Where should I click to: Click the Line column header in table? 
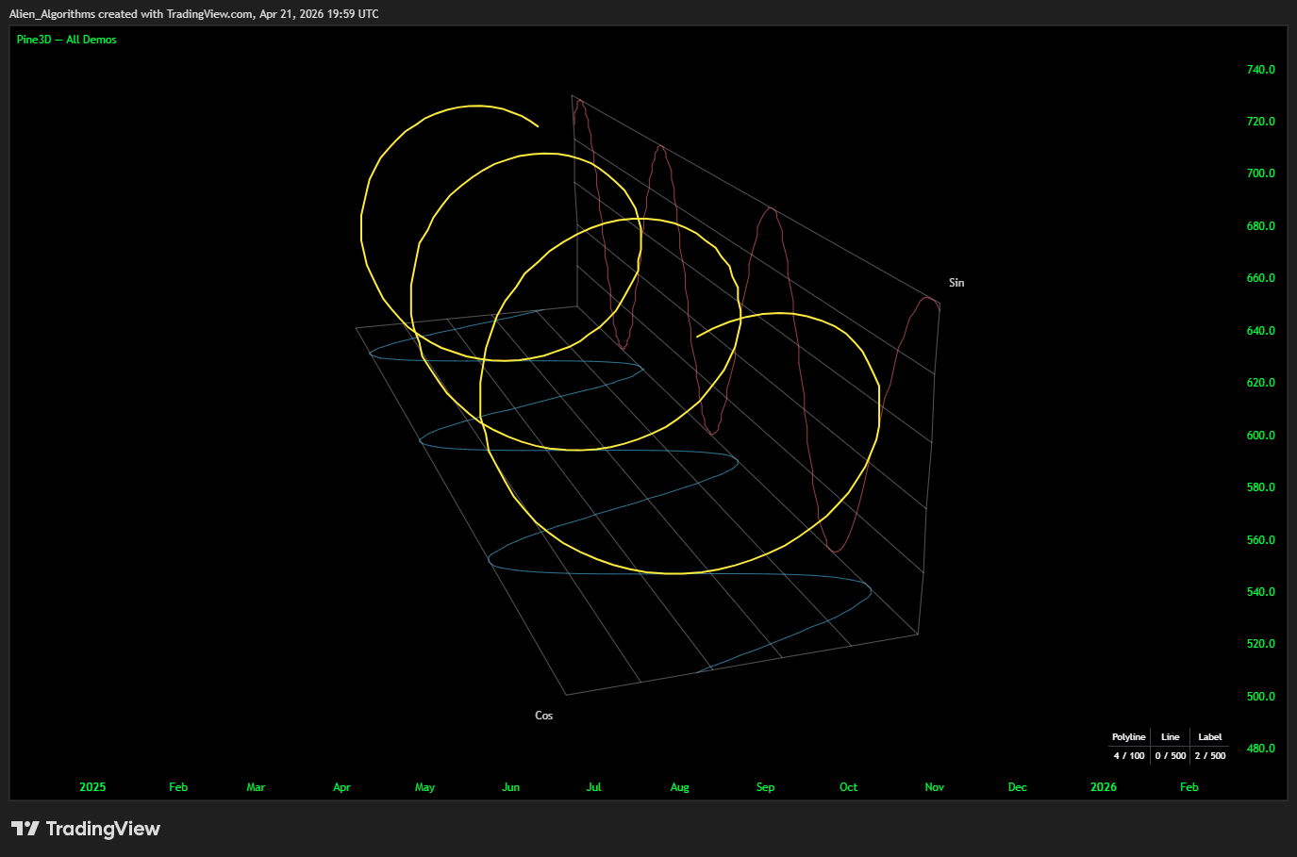click(x=1171, y=737)
